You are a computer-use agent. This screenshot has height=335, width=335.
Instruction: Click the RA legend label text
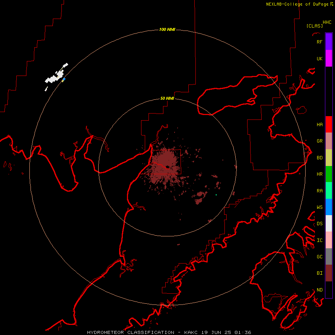[x=319, y=191]
